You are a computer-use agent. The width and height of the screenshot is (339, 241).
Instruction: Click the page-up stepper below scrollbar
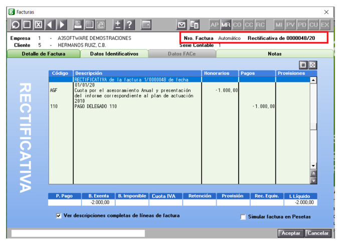tap(313, 173)
